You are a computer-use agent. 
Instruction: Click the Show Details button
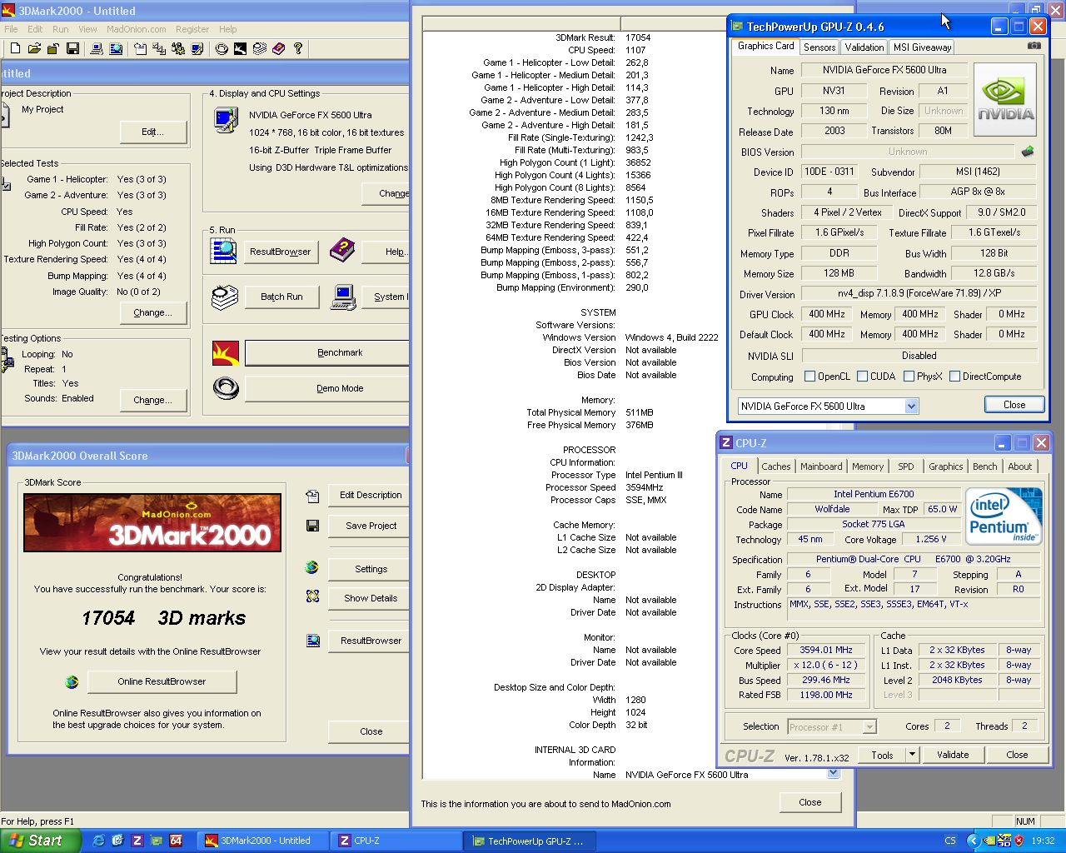tap(371, 598)
